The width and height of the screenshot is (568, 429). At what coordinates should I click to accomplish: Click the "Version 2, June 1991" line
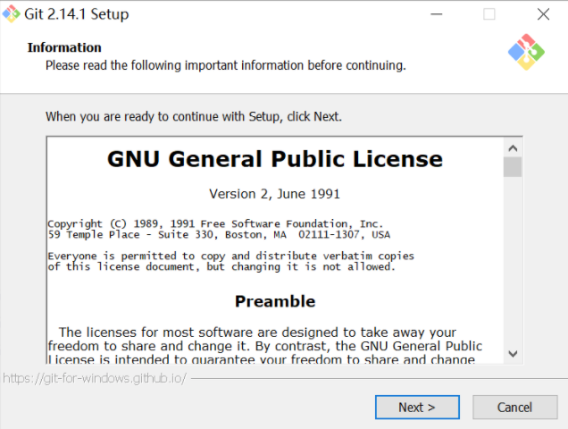pos(274,194)
